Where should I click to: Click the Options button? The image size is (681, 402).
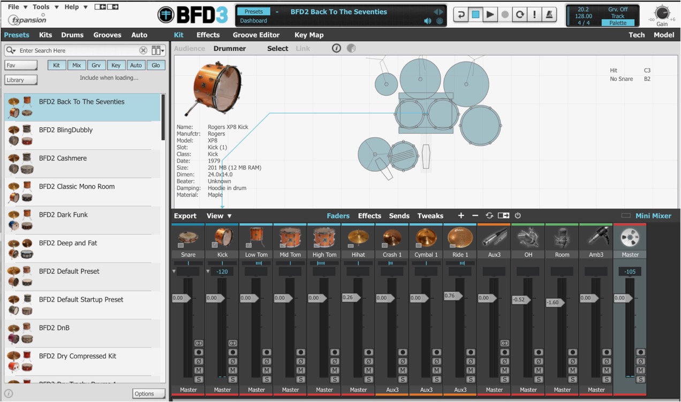tap(149, 393)
